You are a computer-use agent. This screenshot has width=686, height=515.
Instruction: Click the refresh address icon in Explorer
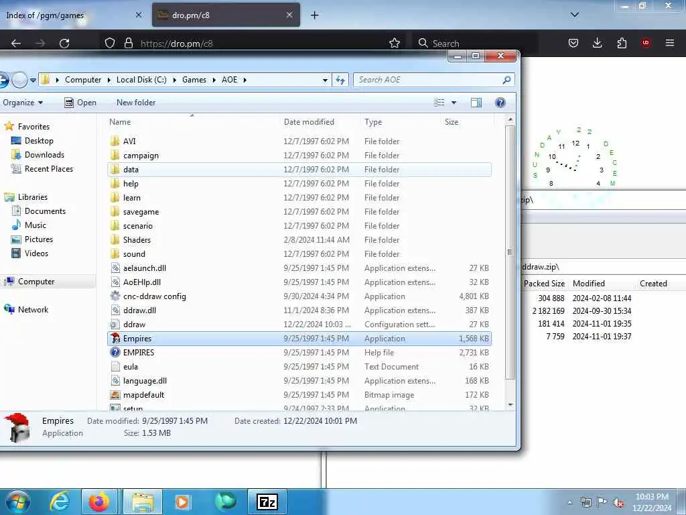(340, 80)
